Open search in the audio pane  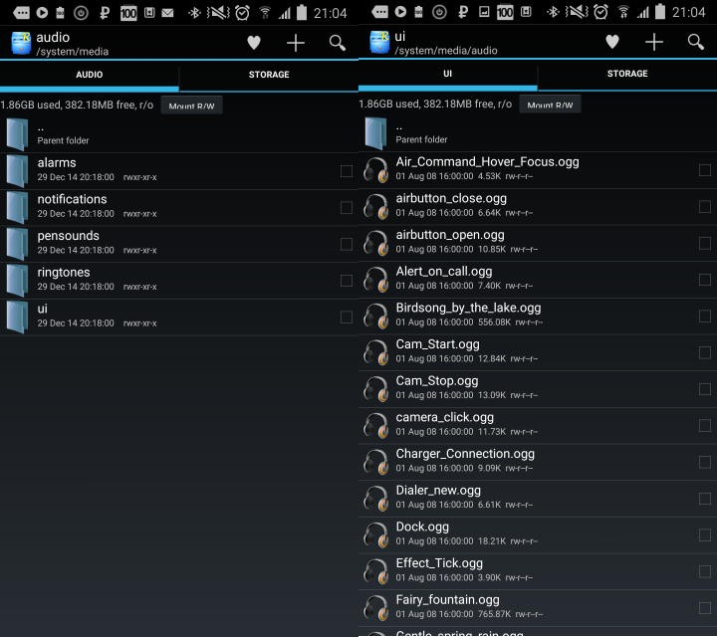click(337, 43)
